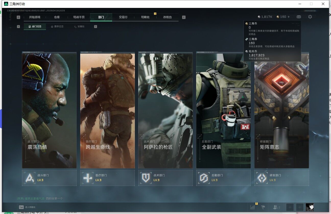Go to the 特战干员 tab
331x214 pixels.
[79, 17]
